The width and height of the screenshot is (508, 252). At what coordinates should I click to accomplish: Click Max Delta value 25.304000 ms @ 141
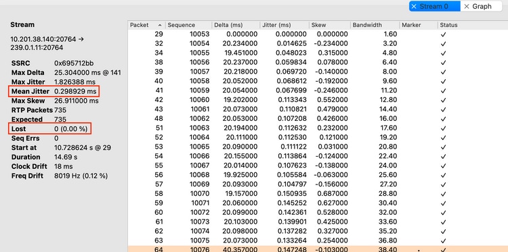click(x=87, y=73)
